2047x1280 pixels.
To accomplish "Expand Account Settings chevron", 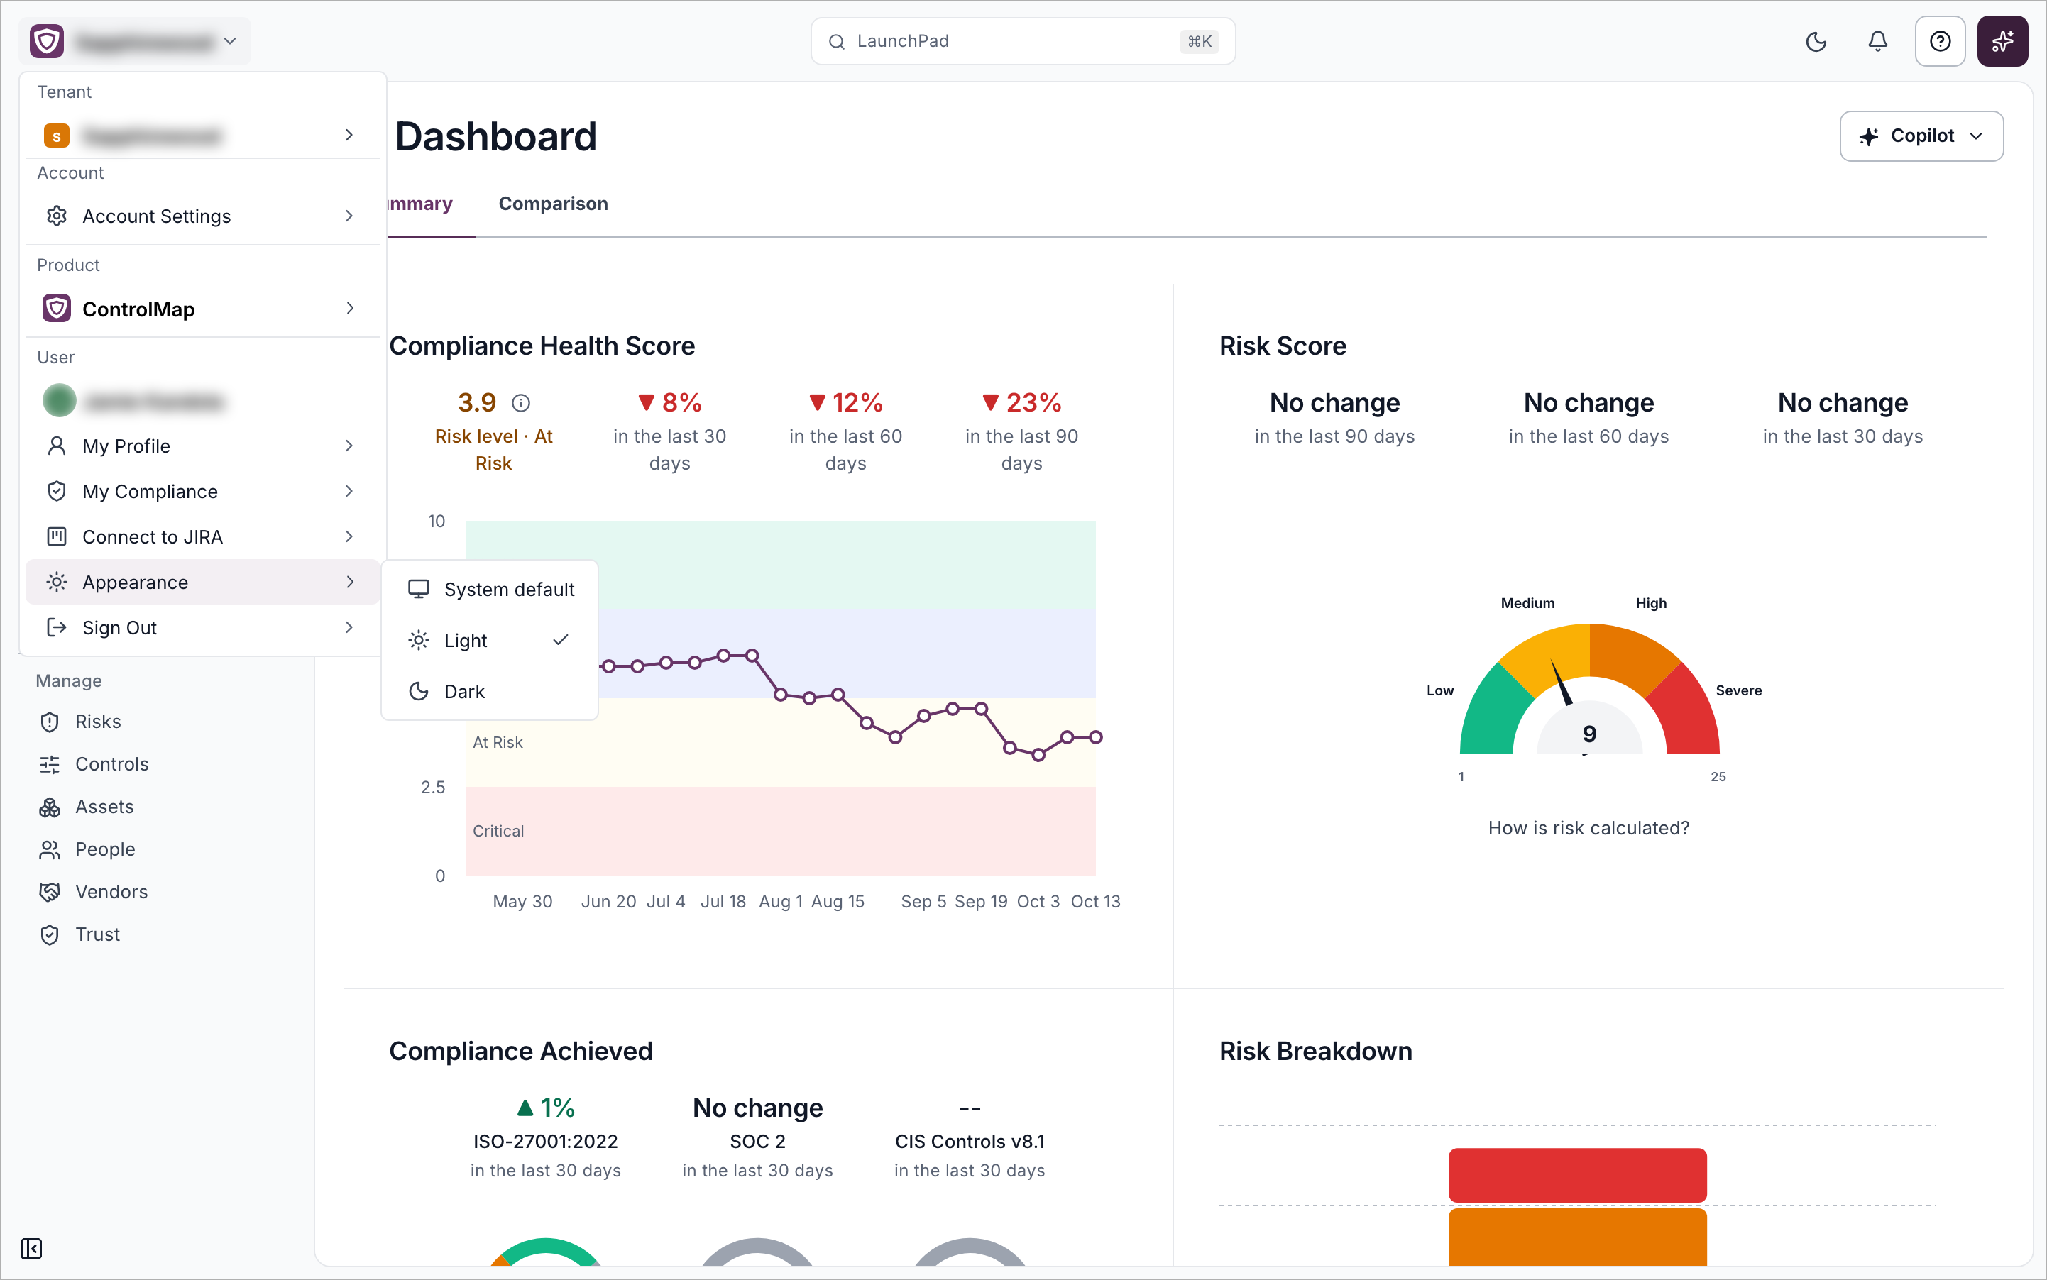I will (349, 216).
